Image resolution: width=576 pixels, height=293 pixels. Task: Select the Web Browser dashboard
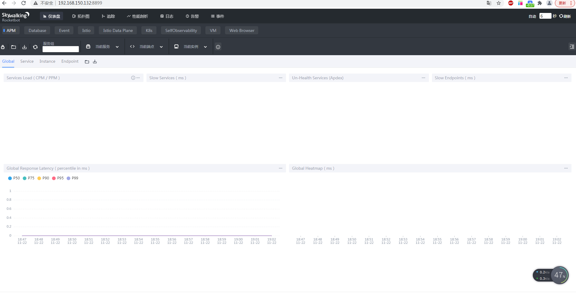coord(241,30)
